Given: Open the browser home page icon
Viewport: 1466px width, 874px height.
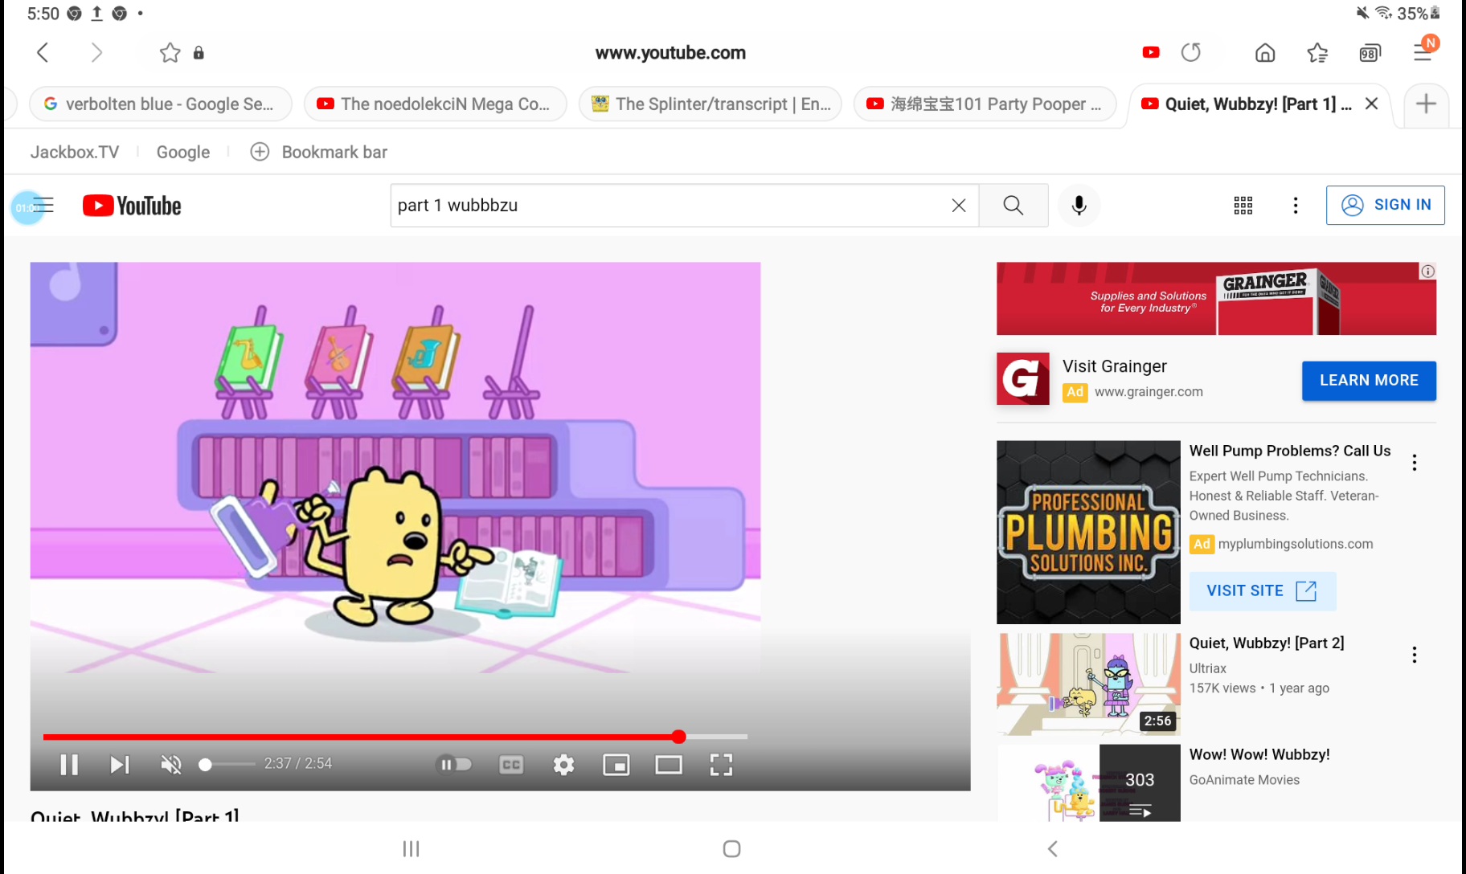Looking at the screenshot, I should pos(1265,53).
